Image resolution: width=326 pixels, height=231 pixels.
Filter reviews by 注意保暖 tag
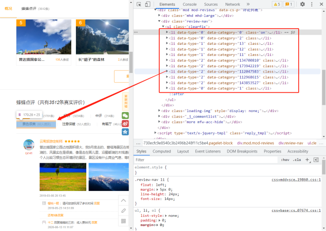coord(76,124)
